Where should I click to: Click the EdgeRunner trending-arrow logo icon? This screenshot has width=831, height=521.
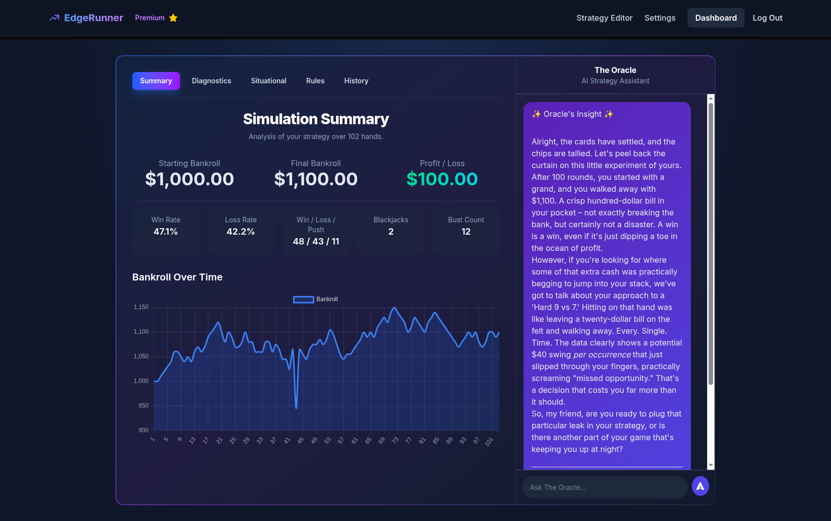coord(54,18)
